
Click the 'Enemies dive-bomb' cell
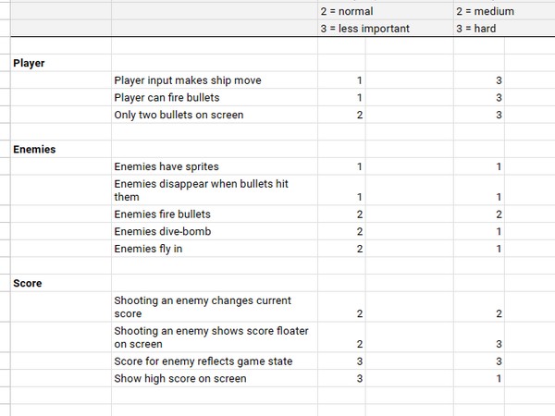click(215, 231)
